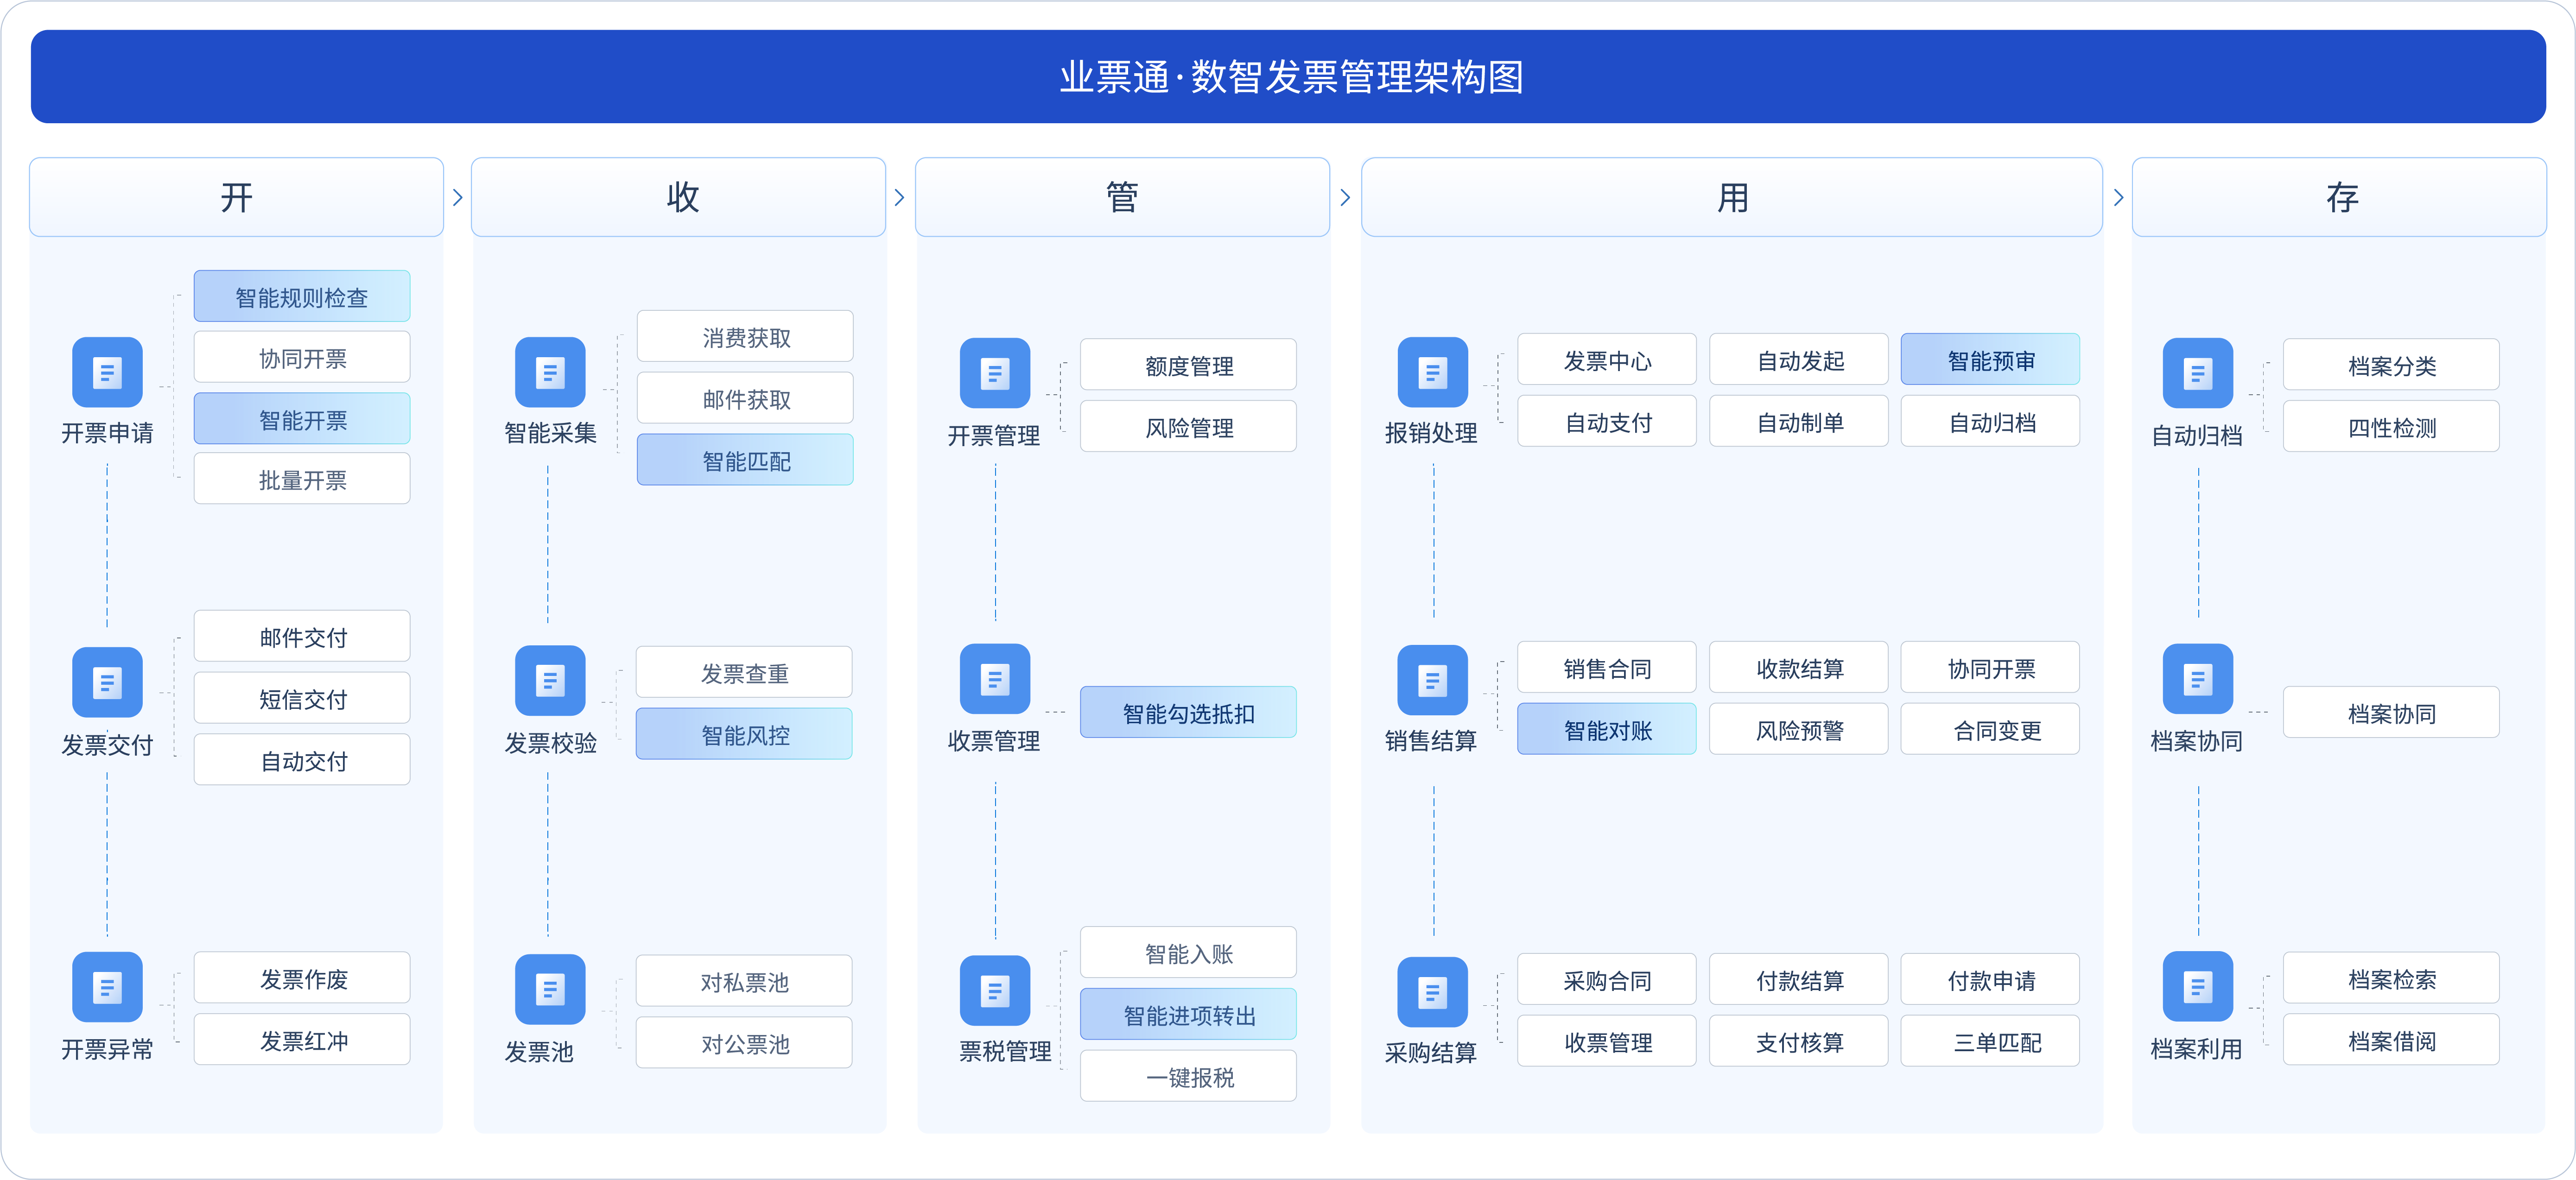The image size is (2576, 1180).
Task: Click the 一键报税 box
Action: click(1189, 1077)
